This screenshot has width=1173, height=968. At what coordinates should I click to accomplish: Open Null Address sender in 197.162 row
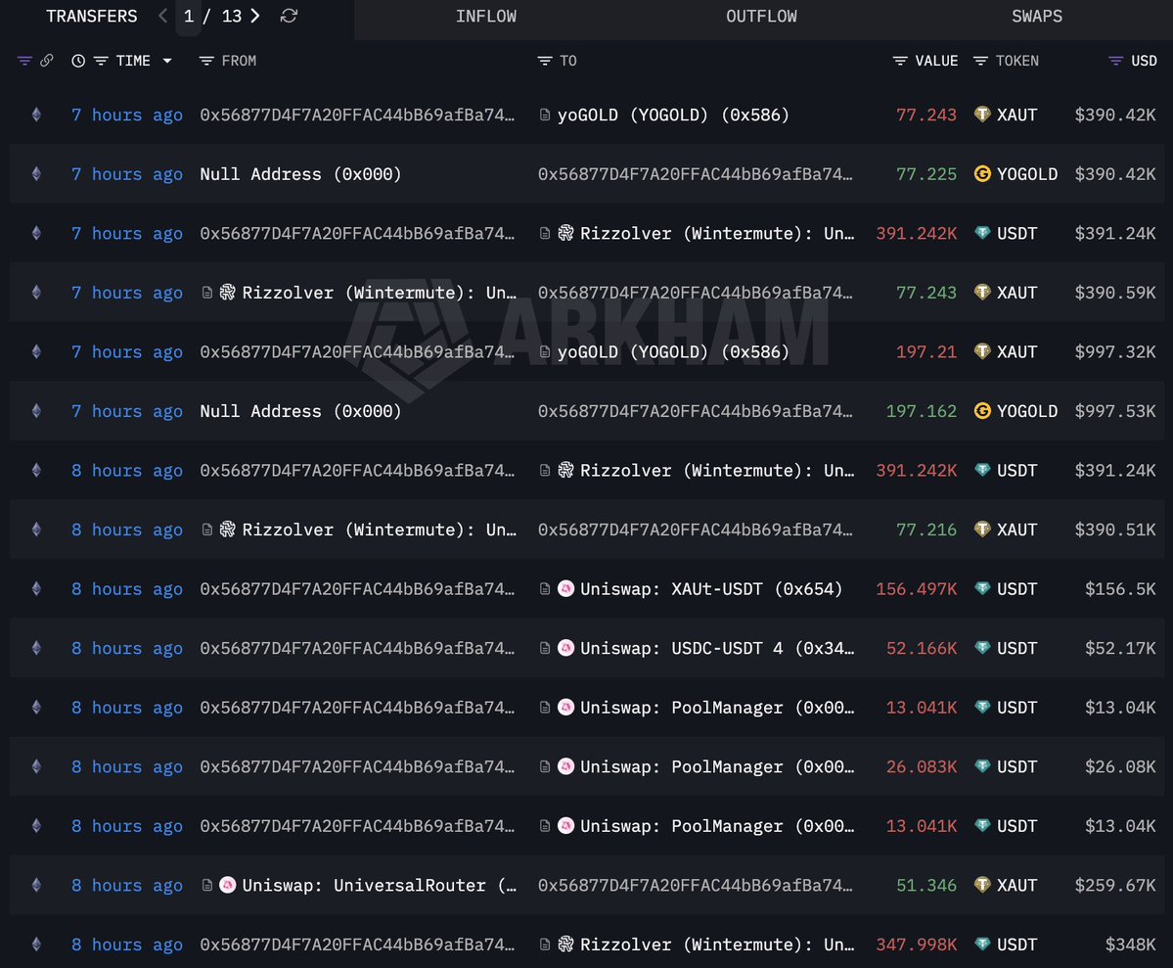point(300,411)
